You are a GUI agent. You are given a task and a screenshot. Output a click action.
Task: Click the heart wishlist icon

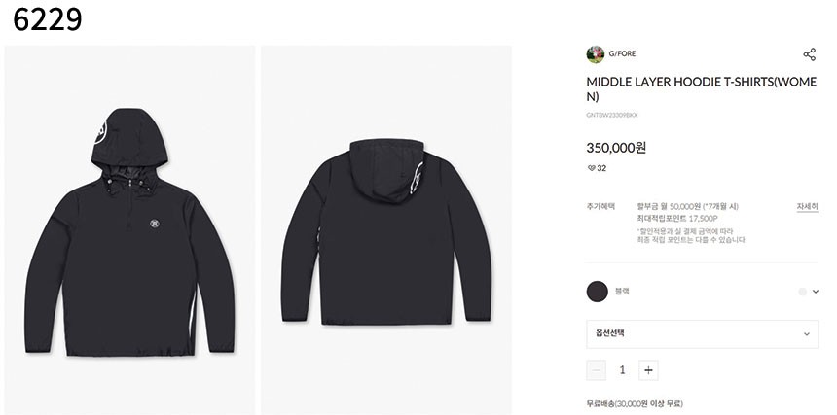[x=591, y=168]
